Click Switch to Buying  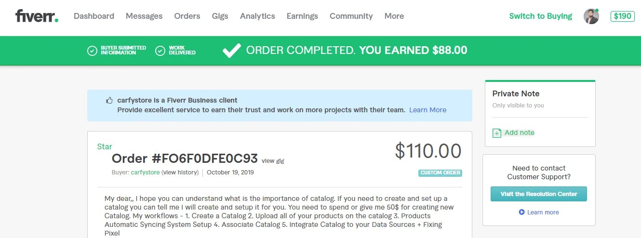[540, 16]
